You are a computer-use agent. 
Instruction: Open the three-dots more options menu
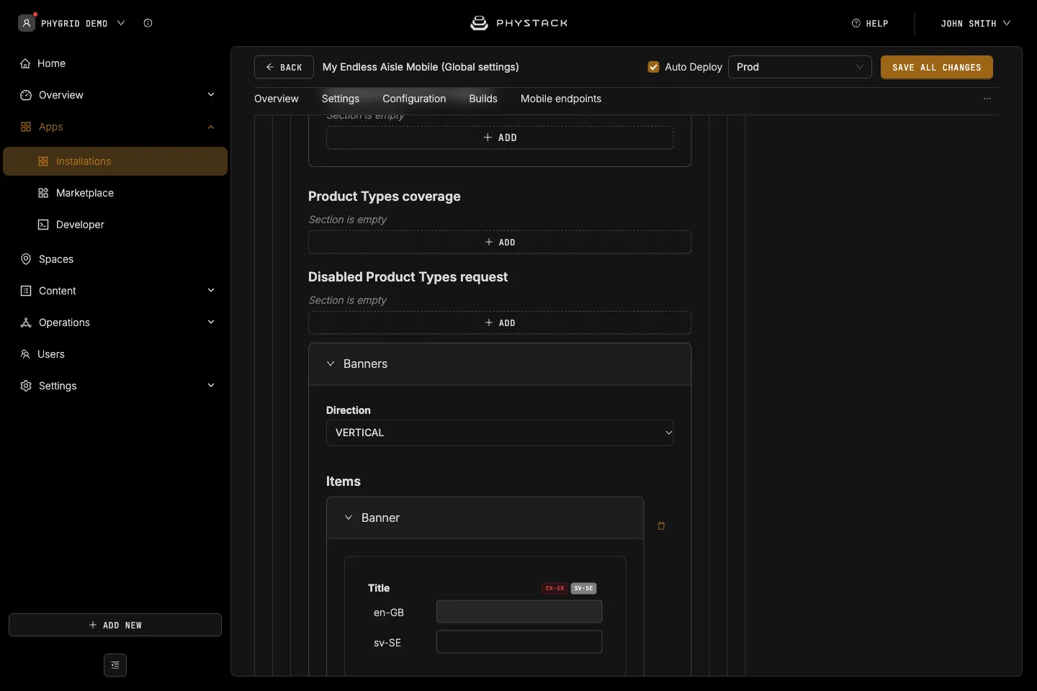(x=987, y=99)
